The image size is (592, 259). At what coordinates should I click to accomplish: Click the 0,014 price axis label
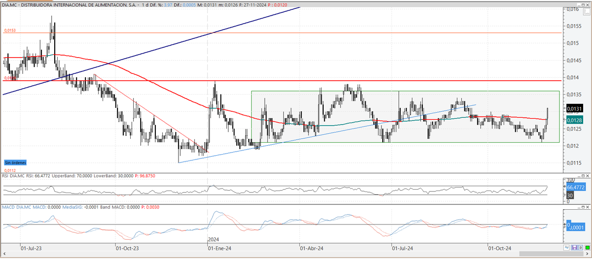tap(572, 77)
